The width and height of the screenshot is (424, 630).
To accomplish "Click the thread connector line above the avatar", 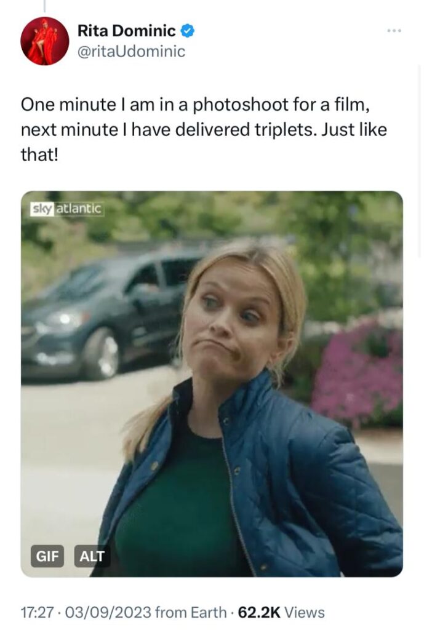I will coord(44,5).
